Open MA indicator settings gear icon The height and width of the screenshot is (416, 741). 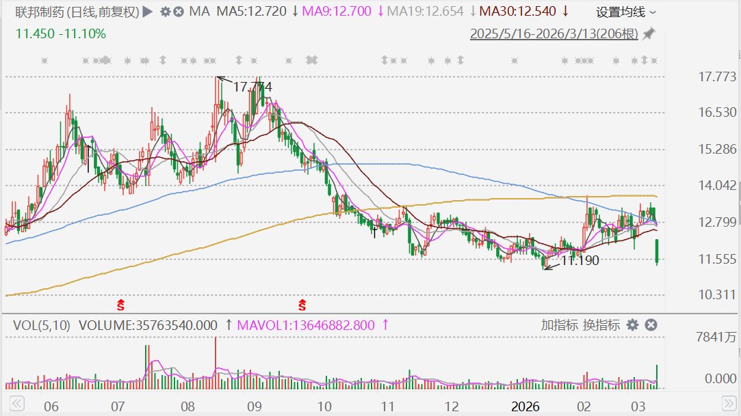[165, 12]
